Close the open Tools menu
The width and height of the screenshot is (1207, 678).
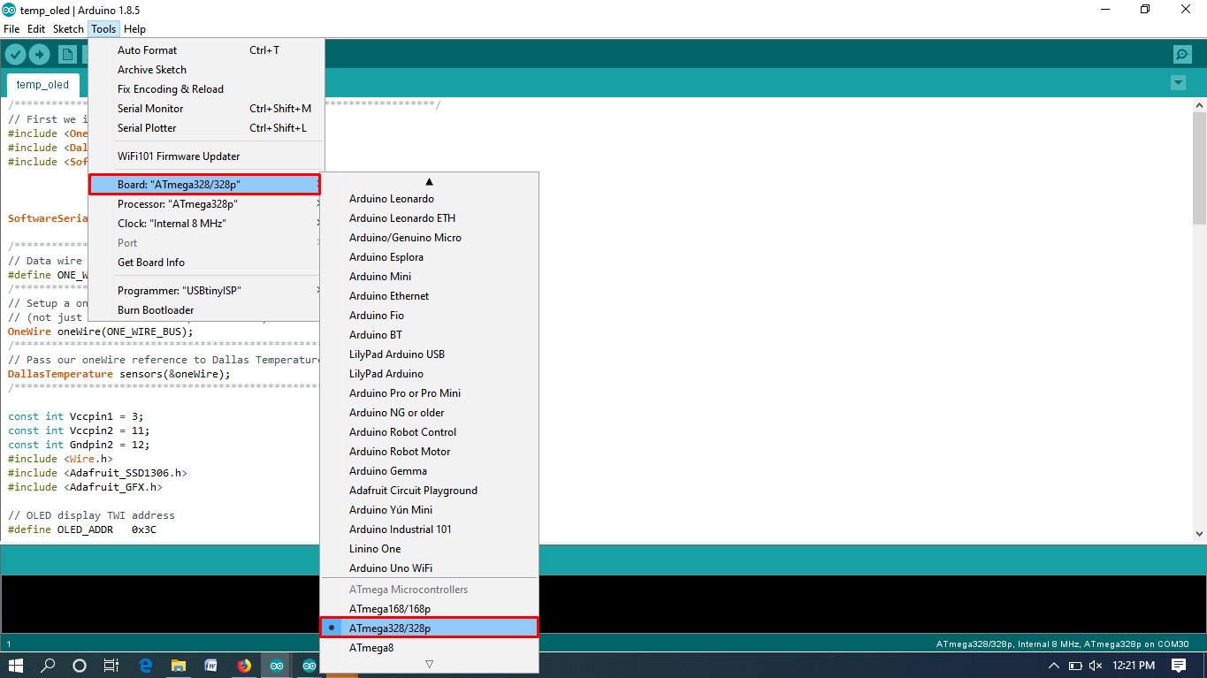click(103, 29)
